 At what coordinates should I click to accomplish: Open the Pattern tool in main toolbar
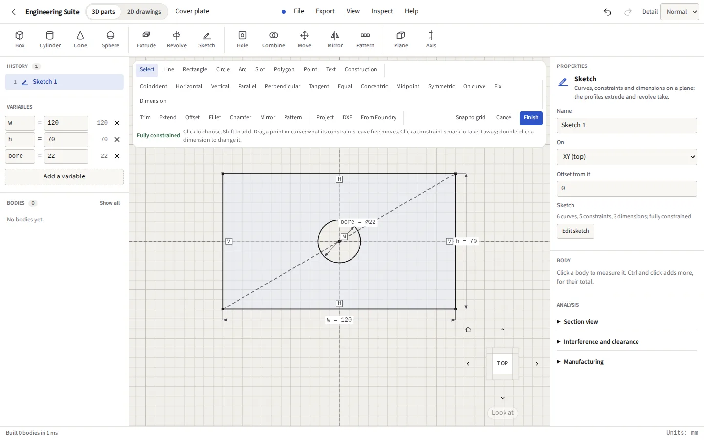tap(365, 40)
